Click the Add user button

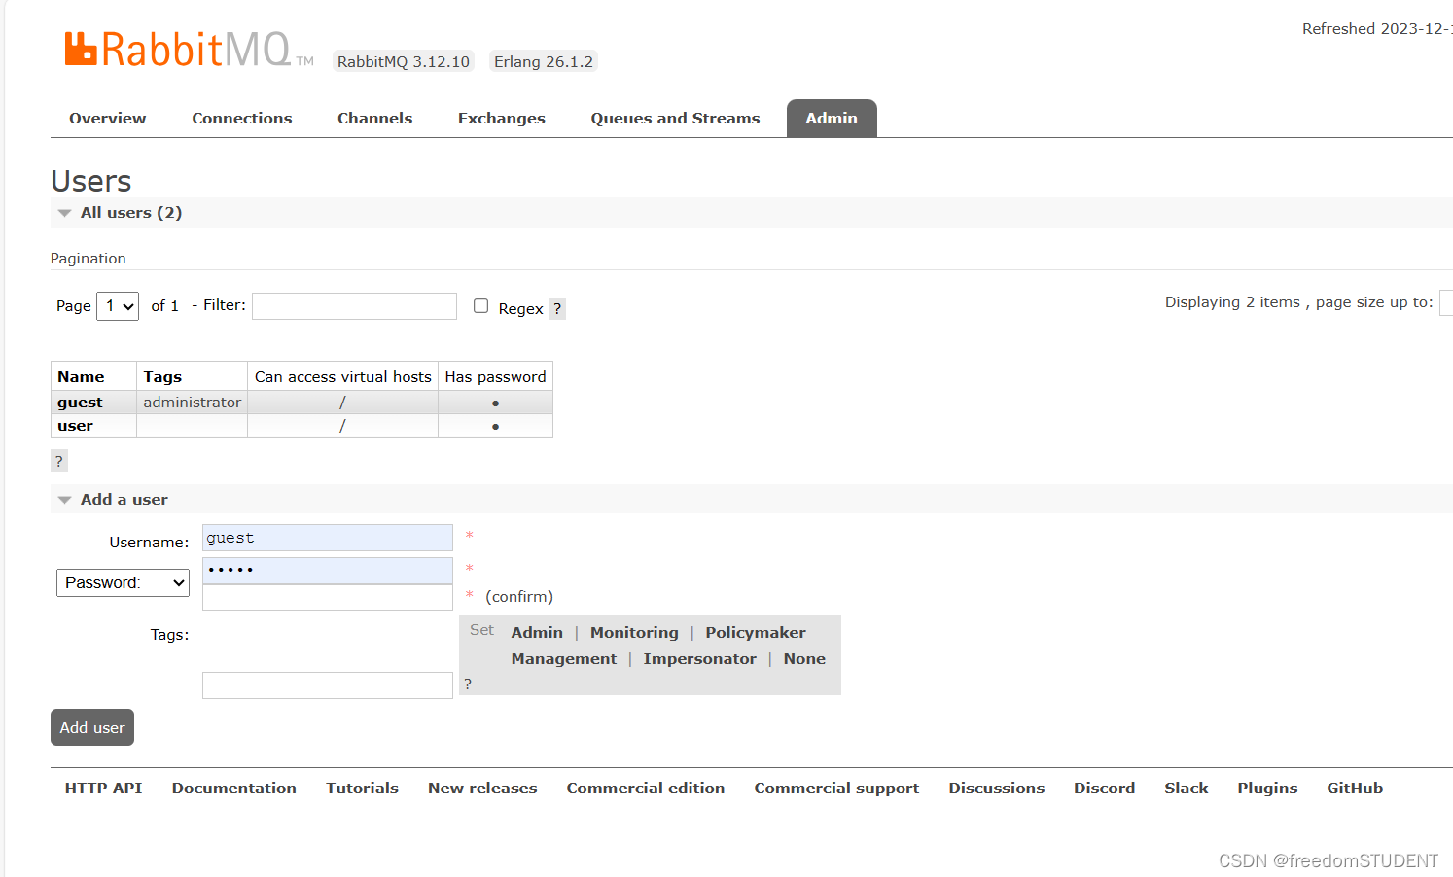91,727
